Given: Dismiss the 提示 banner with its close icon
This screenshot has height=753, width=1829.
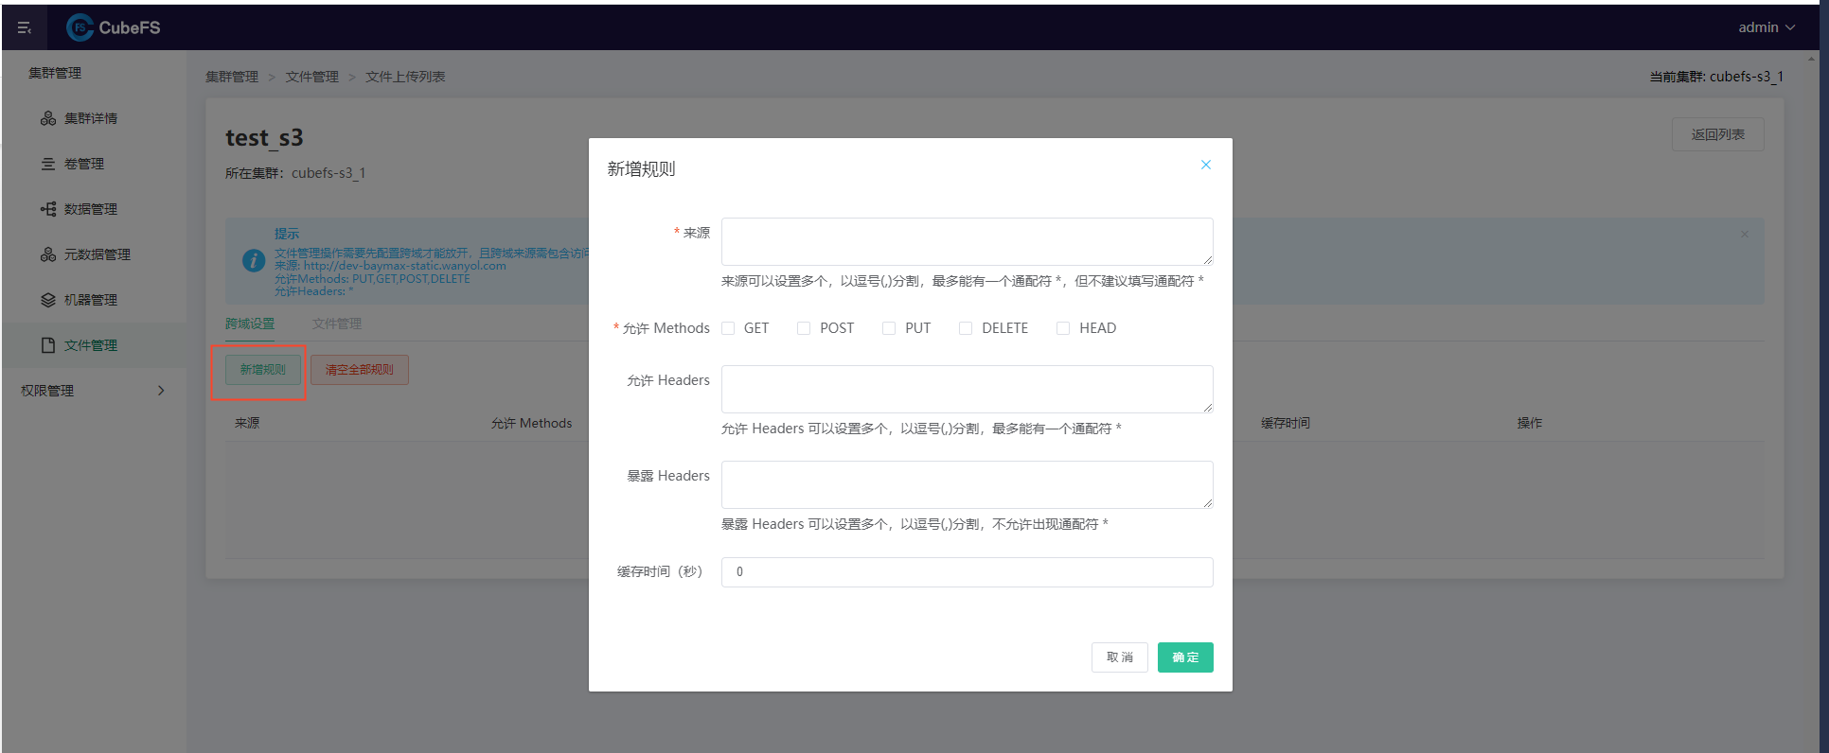Looking at the screenshot, I should tap(1745, 235).
